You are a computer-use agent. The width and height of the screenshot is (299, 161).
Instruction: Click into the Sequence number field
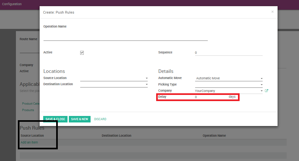pos(229,53)
